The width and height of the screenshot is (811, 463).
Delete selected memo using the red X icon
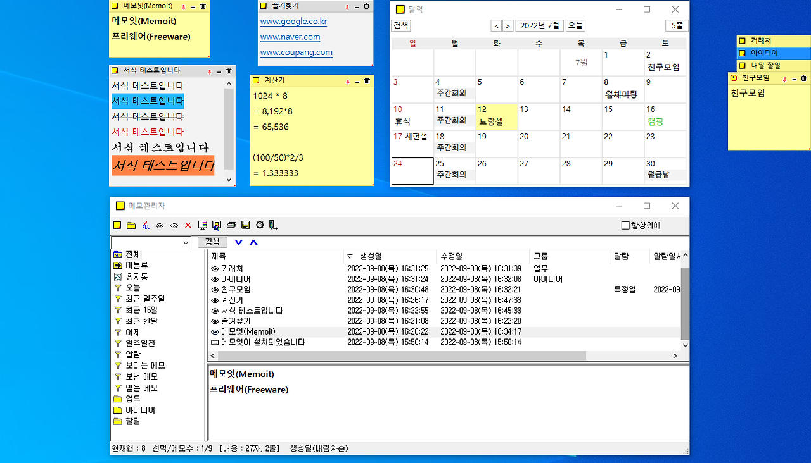click(187, 225)
